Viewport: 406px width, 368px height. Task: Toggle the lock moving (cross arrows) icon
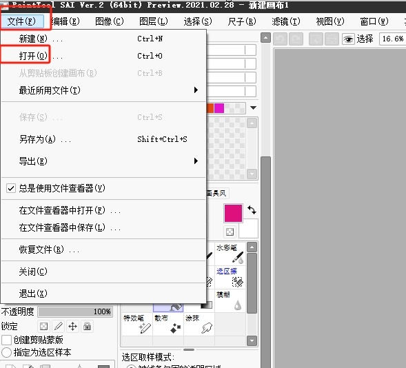(73, 327)
